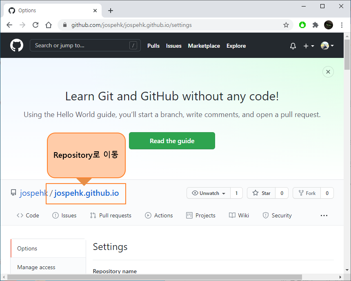Open the GitHub user avatar menu
351x281 pixels.
point(327,46)
